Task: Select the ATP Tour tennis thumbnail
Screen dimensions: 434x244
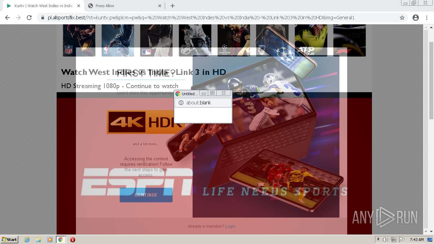Action: (311, 40)
